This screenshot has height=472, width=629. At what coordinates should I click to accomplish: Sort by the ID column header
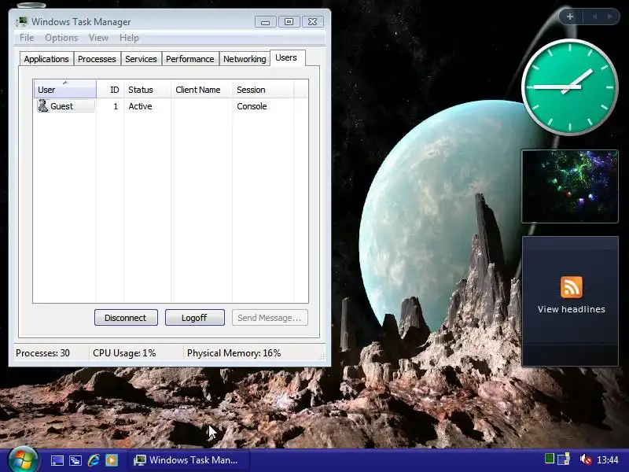point(110,89)
